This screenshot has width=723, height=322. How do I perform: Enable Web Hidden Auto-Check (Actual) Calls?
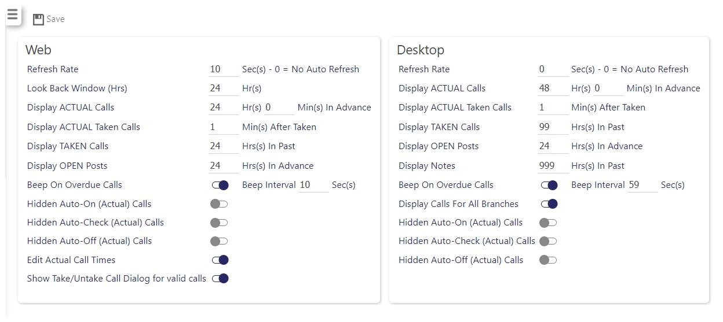point(219,223)
